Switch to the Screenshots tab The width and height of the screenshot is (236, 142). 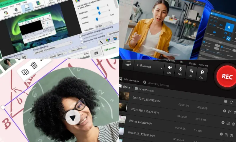pos(144,89)
